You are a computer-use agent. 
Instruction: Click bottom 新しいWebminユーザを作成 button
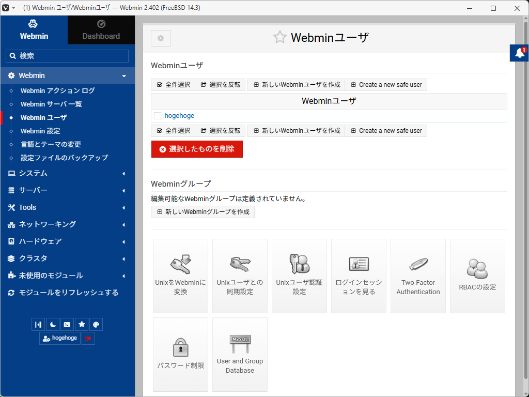click(297, 131)
